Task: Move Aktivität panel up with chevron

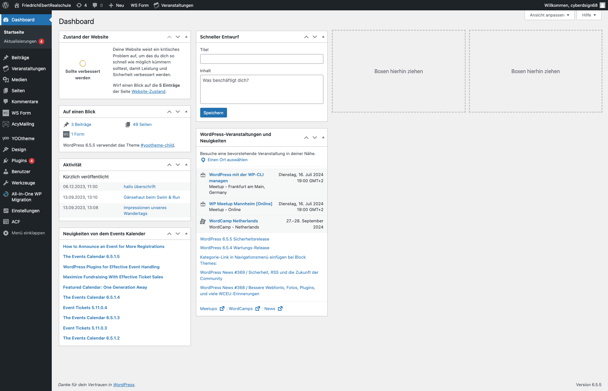Action: pos(169,165)
